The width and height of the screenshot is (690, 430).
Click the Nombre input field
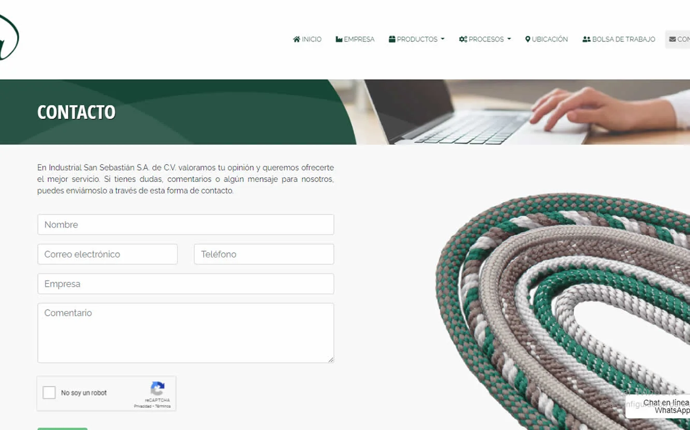tap(186, 225)
